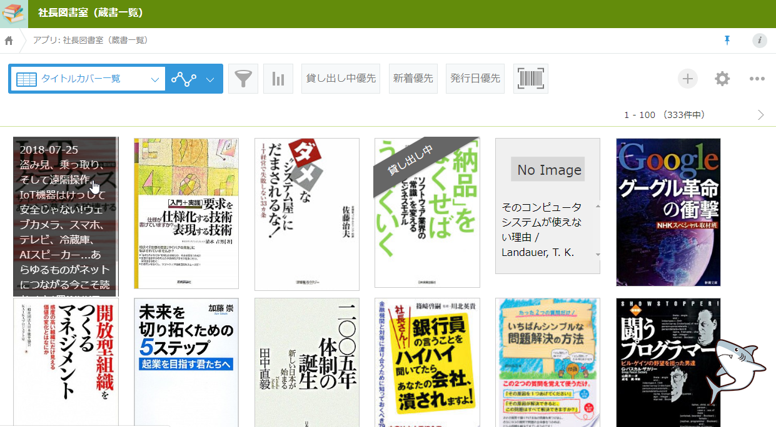Click the 1 - 100 （333件中） record count
The height and width of the screenshot is (427, 776).
click(665, 115)
